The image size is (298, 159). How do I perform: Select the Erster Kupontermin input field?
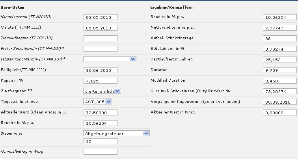pos(101,49)
